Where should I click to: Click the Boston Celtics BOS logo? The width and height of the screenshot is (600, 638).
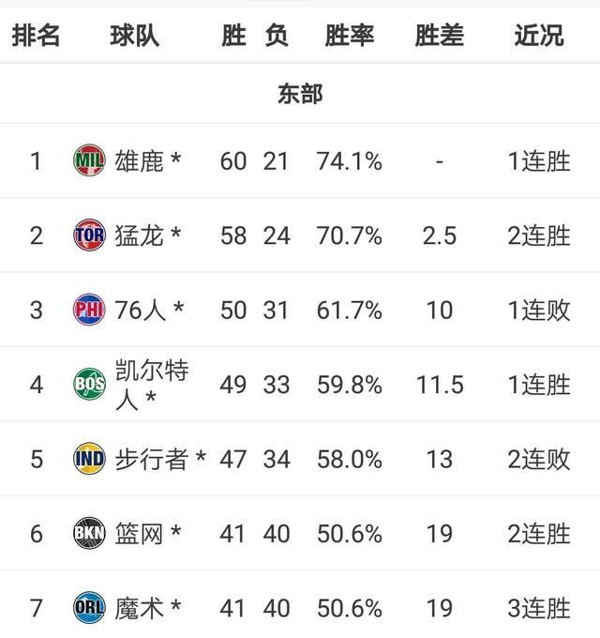(x=89, y=385)
